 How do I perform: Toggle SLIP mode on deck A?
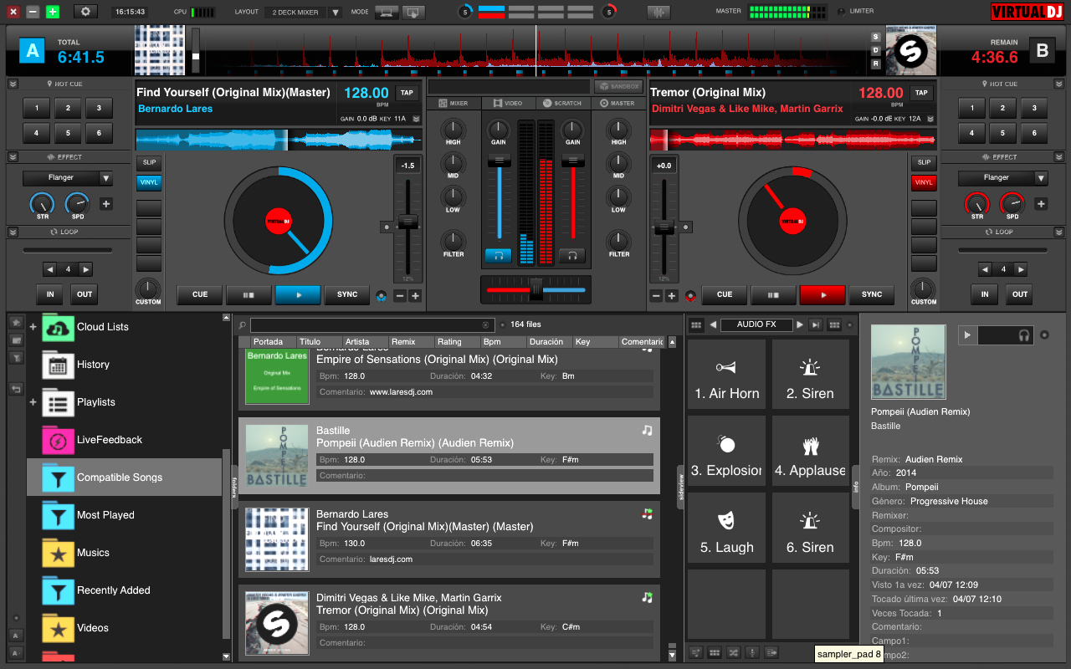coord(149,162)
